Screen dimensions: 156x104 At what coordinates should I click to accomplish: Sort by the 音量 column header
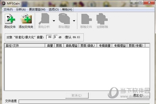(50, 46)
